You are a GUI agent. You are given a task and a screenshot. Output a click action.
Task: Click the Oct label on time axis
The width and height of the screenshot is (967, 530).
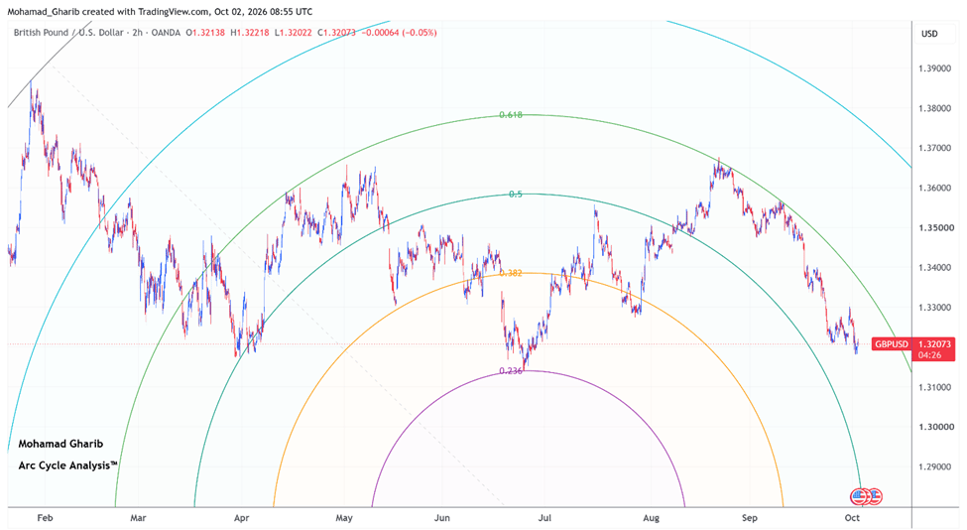coord(852,518)
